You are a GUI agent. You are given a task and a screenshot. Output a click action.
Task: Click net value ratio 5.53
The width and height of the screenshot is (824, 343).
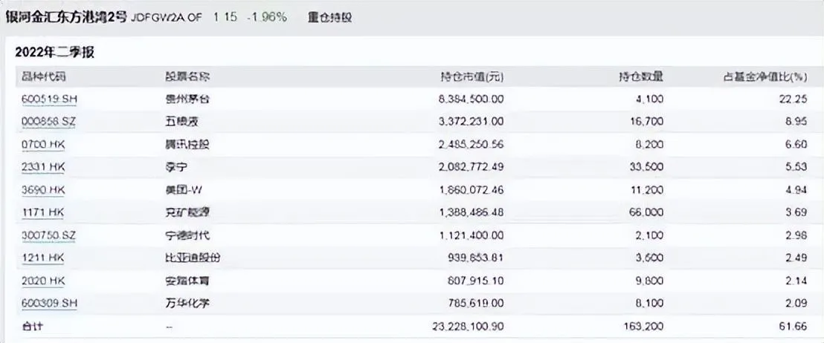click(x=796, y=167)
